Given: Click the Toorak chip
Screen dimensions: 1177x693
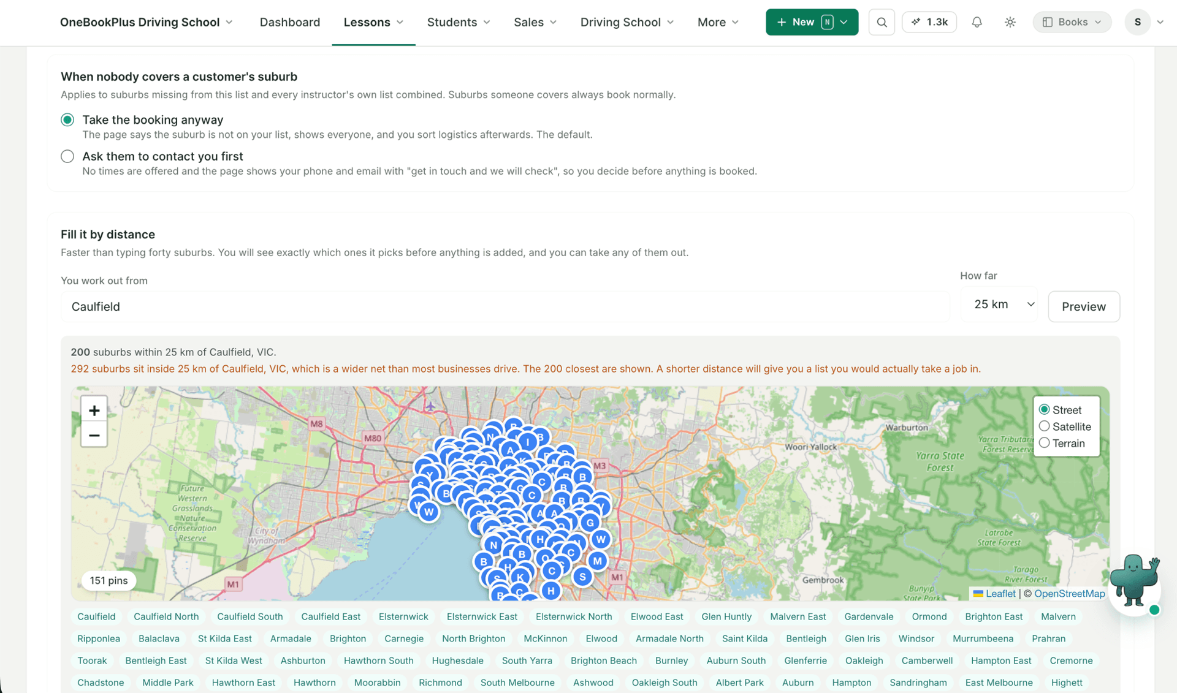Looking at the screenshot, I should [92, 661].
